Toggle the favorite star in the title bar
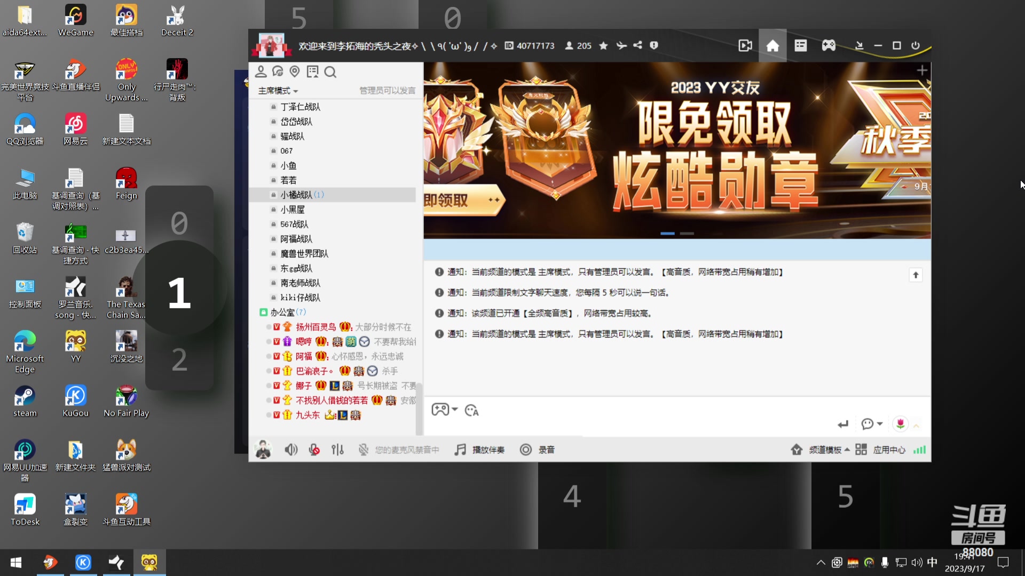The image size is (1025, 576). (x=603, y=46)
